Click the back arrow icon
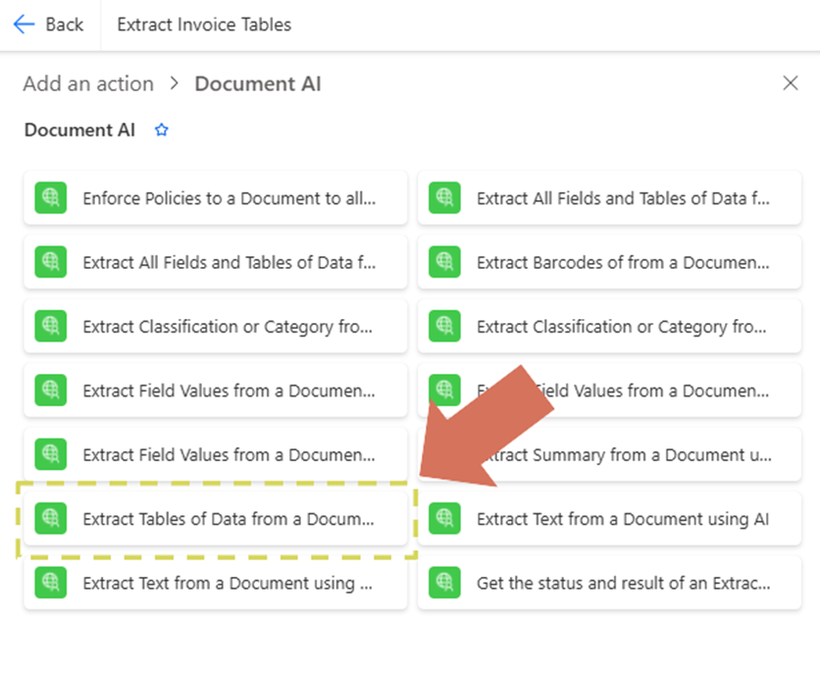820x684 pixels. tap(25, 24)
